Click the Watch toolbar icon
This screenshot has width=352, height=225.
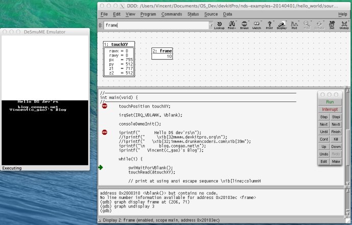(257, 25)
